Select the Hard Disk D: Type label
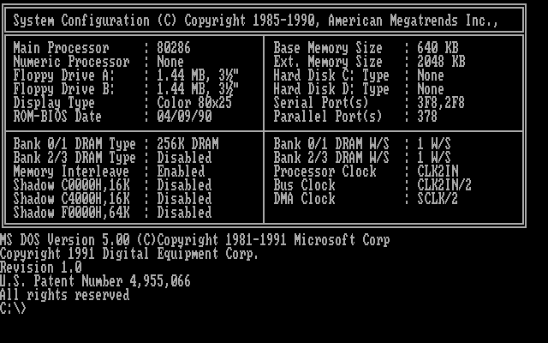 coord(331,89)
